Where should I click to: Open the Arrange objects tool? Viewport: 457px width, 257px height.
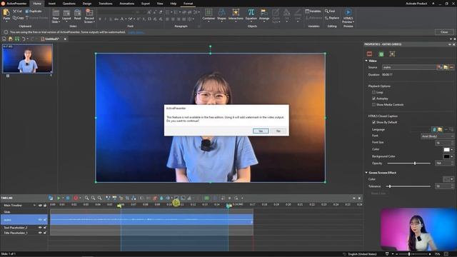[264, 14]
